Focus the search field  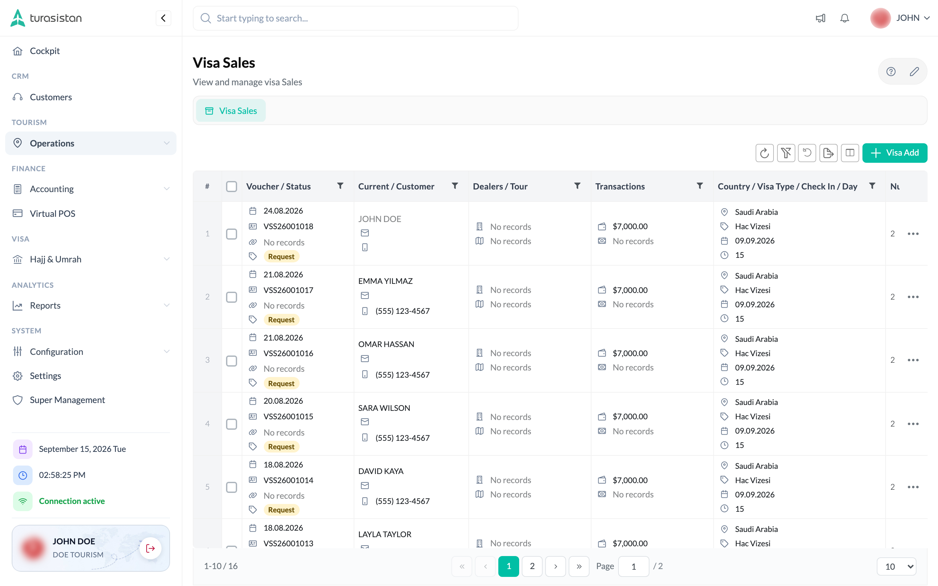[x=355, y=18]
